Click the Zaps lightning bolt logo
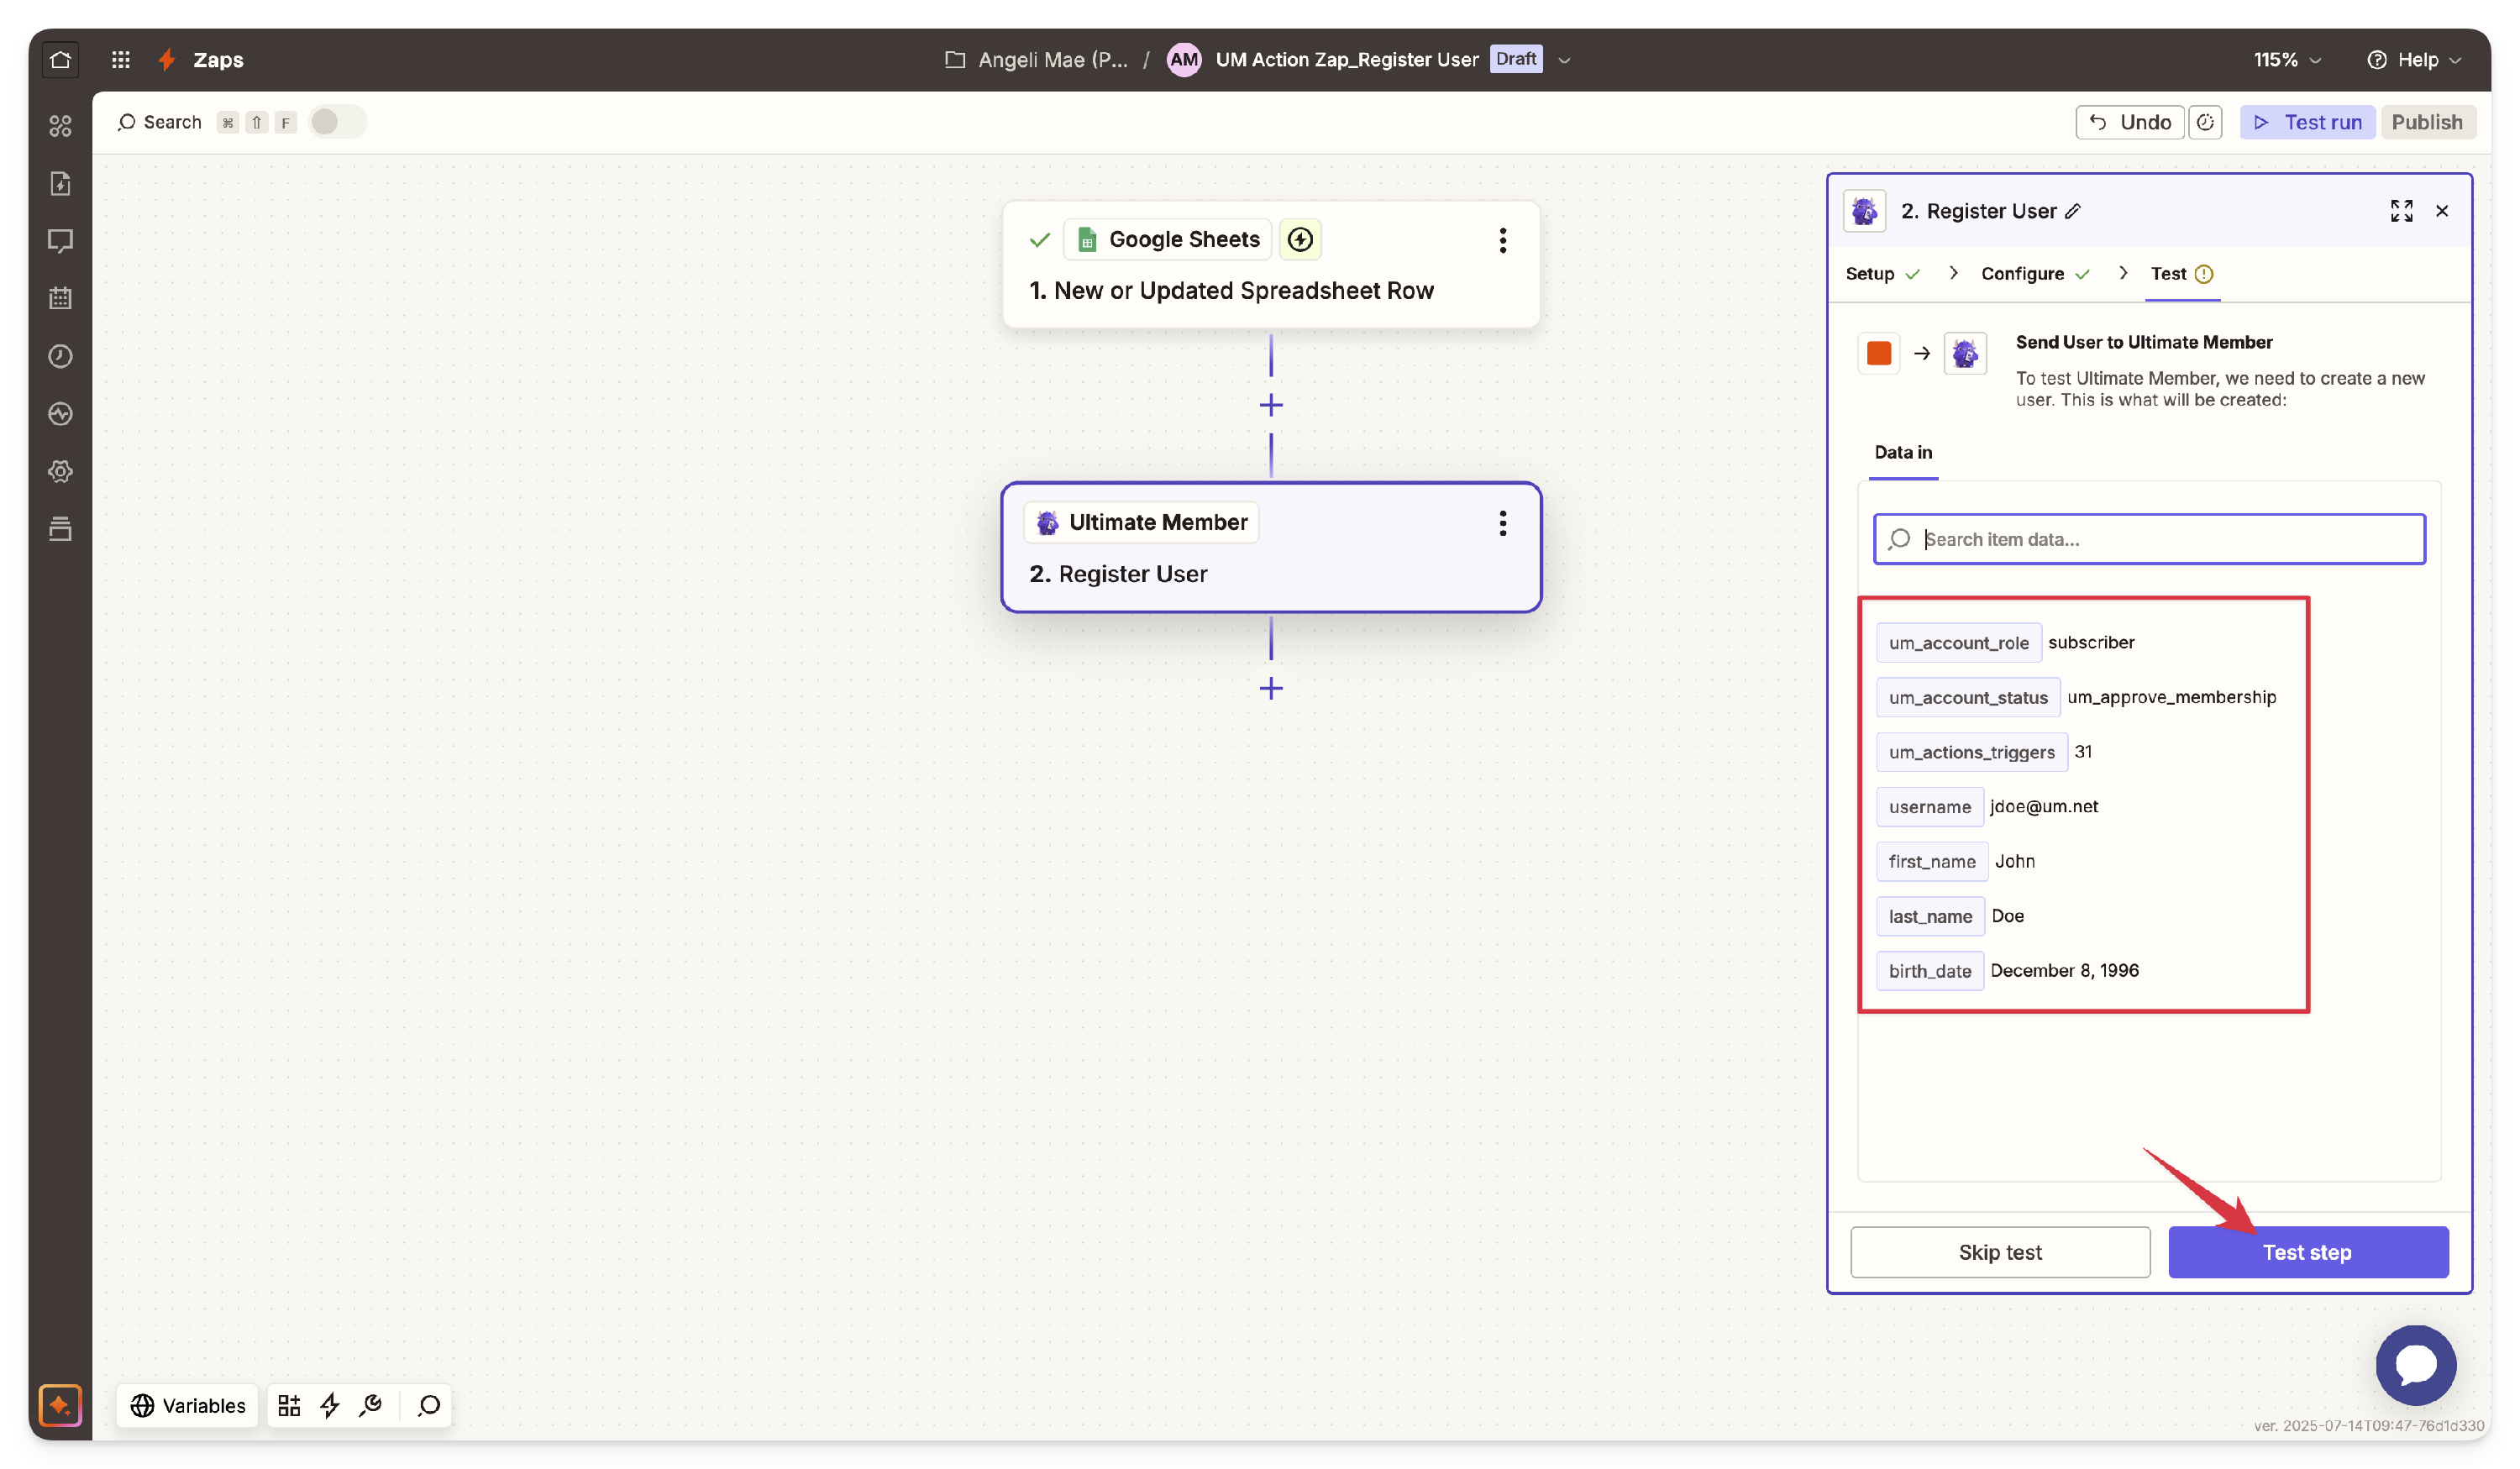Viewport: 2520px width, 1469px height. click(168, 59)
